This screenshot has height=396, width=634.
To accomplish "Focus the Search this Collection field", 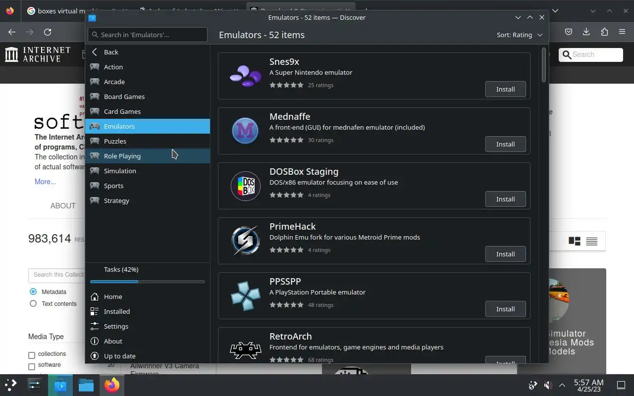I will (x=56, y=275).
